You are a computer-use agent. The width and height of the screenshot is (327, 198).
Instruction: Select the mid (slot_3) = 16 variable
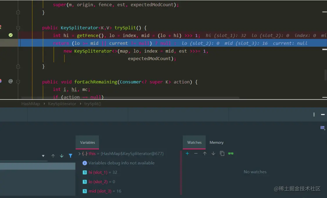[x=105, y=191]
